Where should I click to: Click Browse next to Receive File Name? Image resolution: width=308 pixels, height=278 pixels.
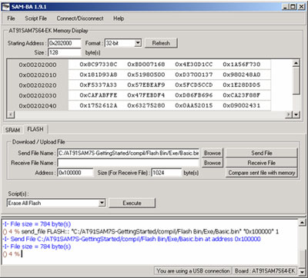[x=213, y=163]
